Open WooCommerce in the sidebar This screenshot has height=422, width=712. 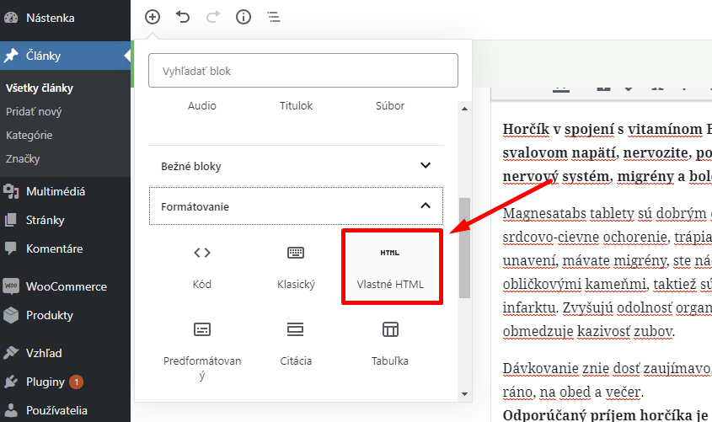pyautogui.click(x=66, y=286)
